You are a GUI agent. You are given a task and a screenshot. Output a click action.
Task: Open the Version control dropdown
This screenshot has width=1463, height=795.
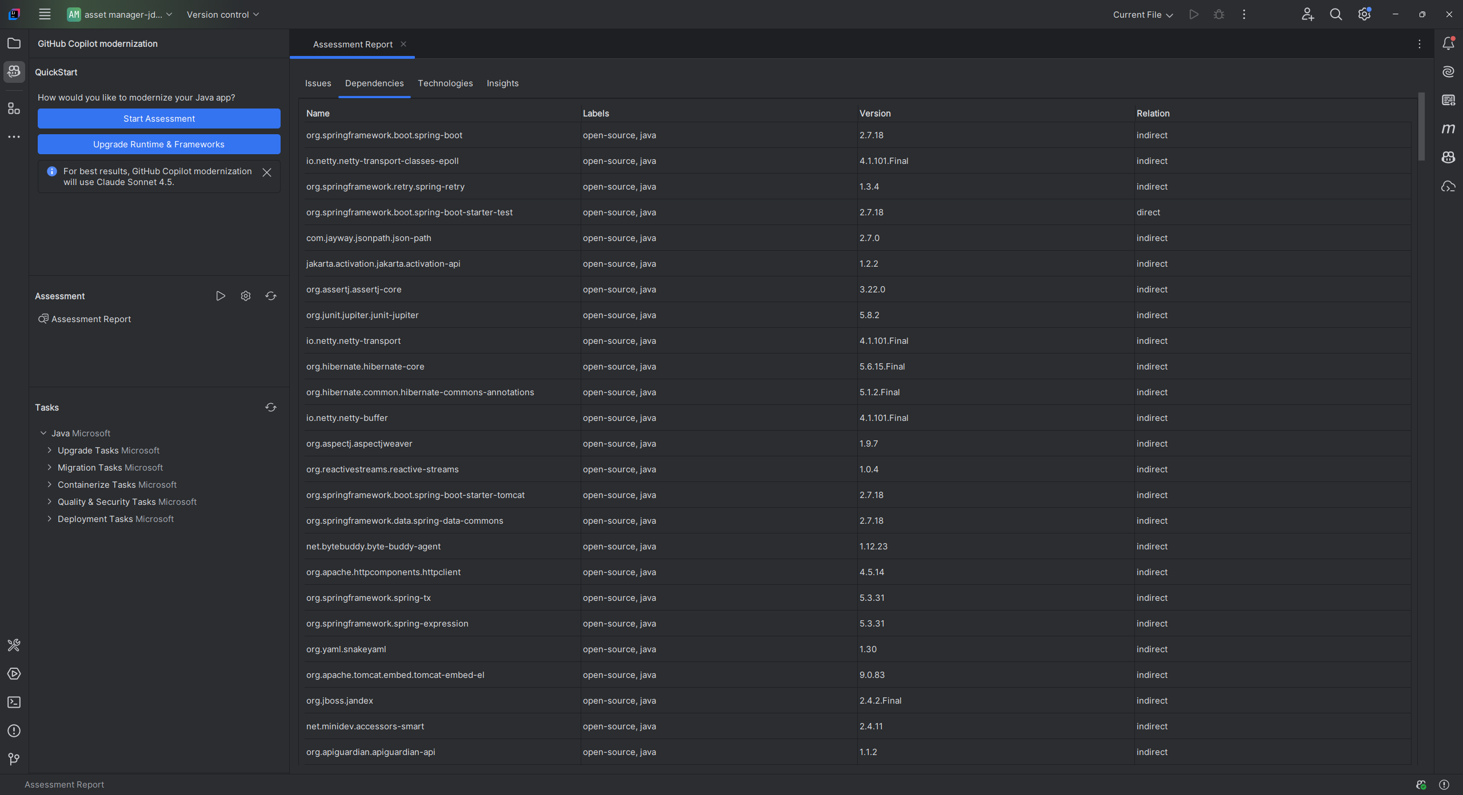click(222, 15)
